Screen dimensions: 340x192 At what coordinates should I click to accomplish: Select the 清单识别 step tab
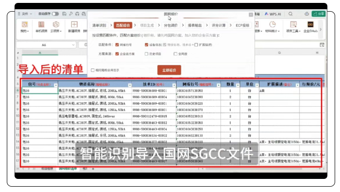click(99, 25)
